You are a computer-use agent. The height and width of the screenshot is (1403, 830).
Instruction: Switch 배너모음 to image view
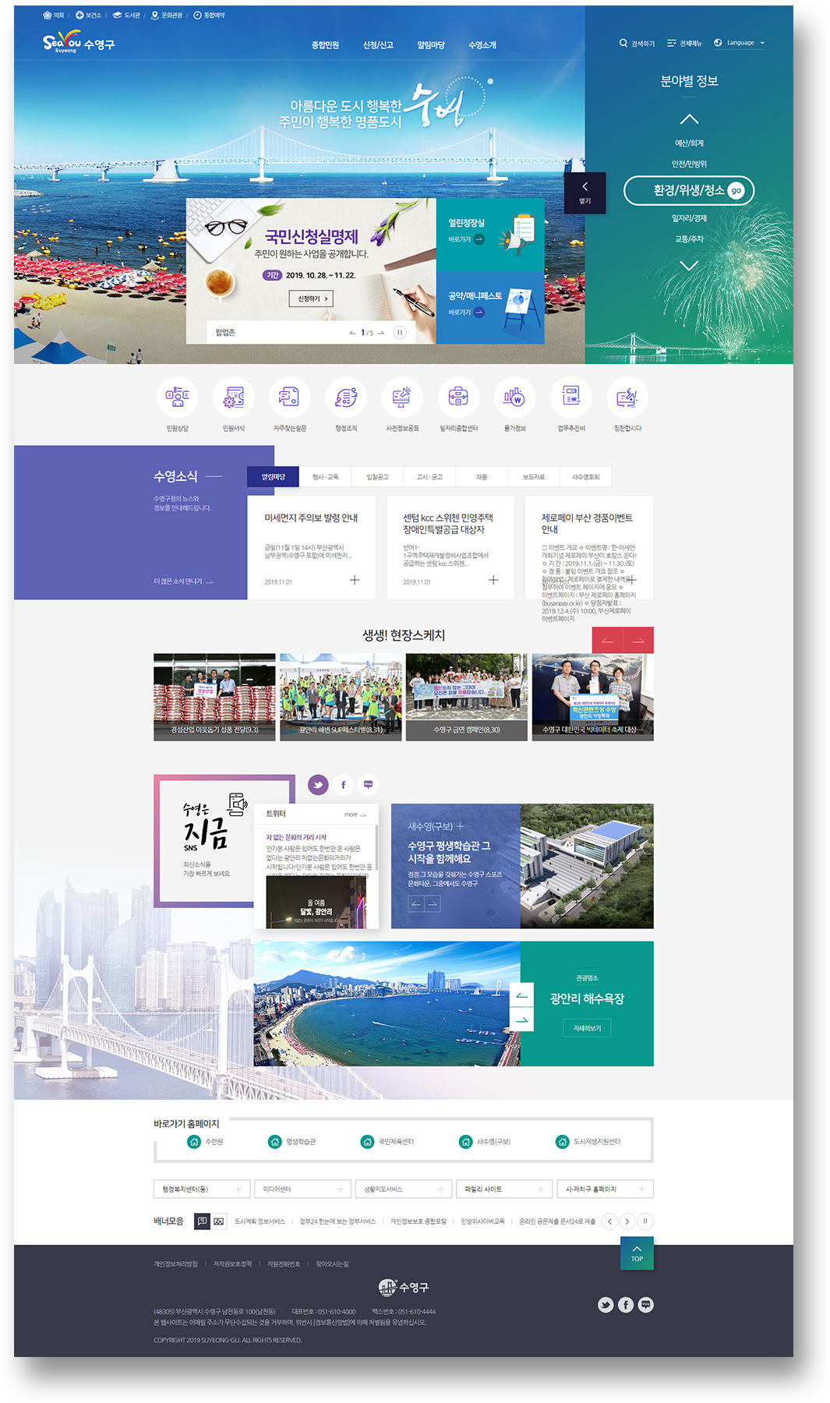pyautogui.click(x=219, y=1221)
